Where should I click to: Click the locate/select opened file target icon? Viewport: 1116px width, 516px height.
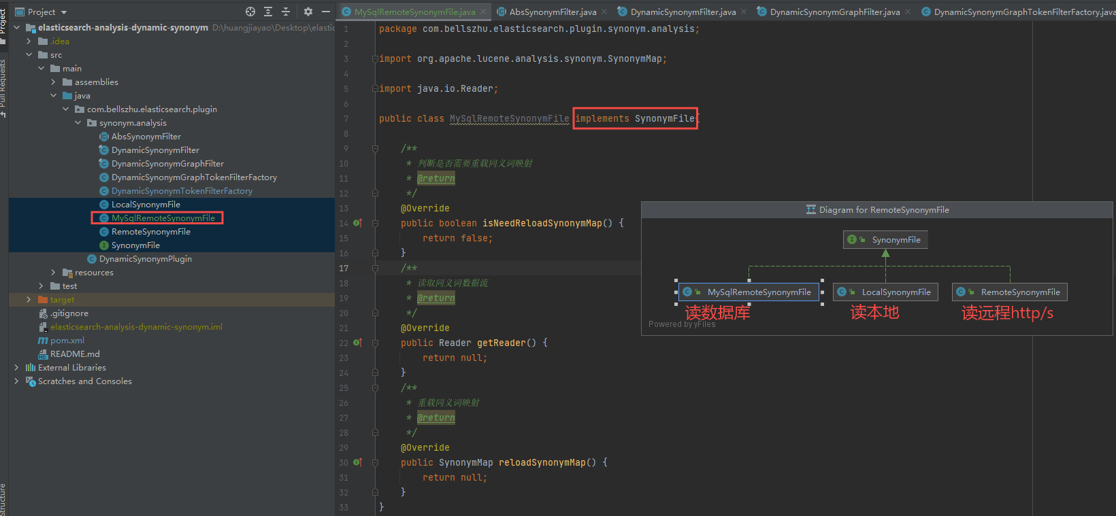point(250,12)
